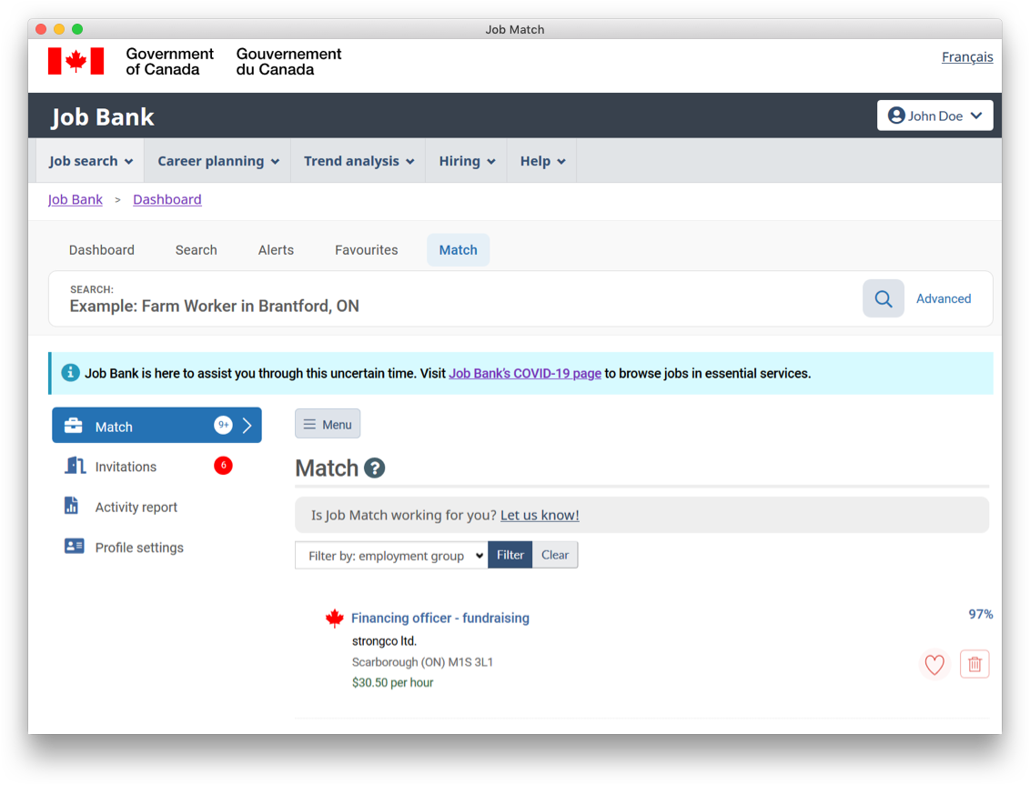The height and width of the screenshot is (785, 1030).
Task: Click the Invitations door icon
Action: (x=75, y=466)
